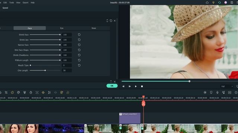Select the Crop tool in the timeline toolbar
238x133 pixels.
pos(6,92)
